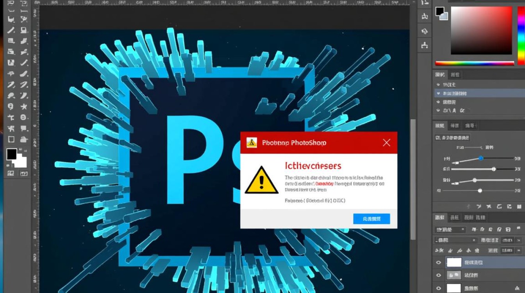Open the first tab of the adjustments panel
The image size is (525, 293).
440,126
